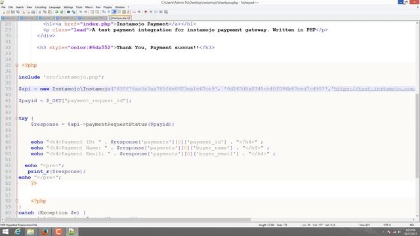Screen dimensions: 420x236
Task: Collapse the PHP block at line 35
Action: point(17,66)
